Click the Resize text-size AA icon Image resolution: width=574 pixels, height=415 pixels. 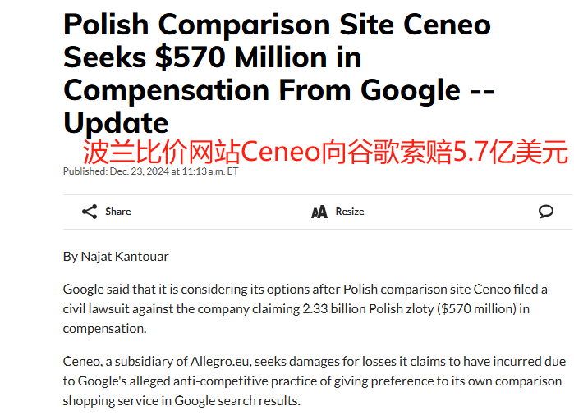pyautogui.click(x=319, y=212)
